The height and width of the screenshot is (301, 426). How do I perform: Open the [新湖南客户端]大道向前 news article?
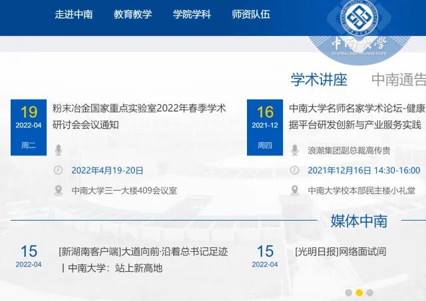144,260
